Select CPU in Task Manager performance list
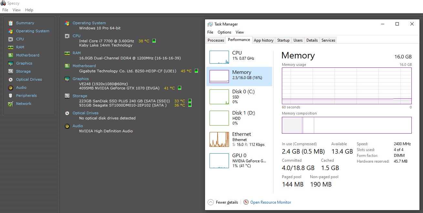 coord(239,56)
